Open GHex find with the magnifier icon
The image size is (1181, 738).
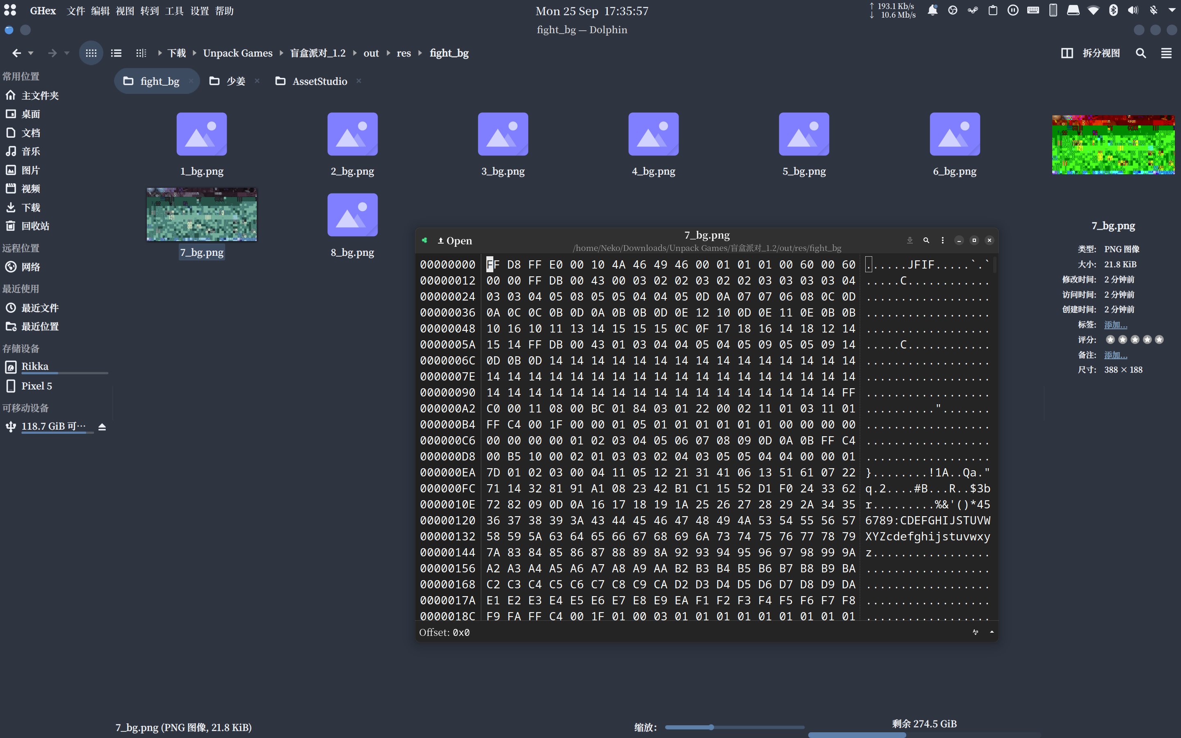(926, 240)
